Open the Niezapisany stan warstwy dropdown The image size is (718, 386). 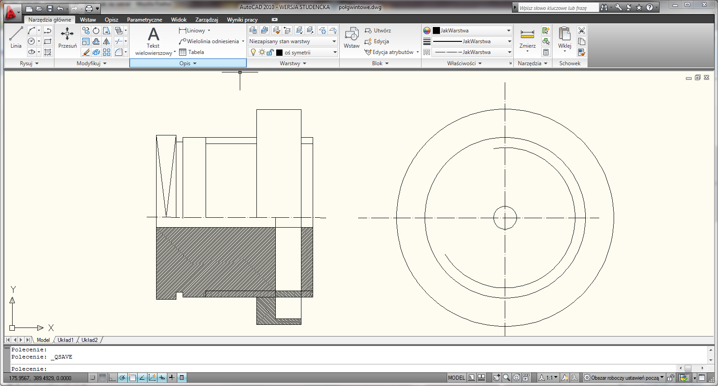(292, 41)
